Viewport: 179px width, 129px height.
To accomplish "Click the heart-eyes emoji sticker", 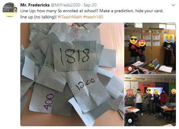I will (x=142, y=43).
